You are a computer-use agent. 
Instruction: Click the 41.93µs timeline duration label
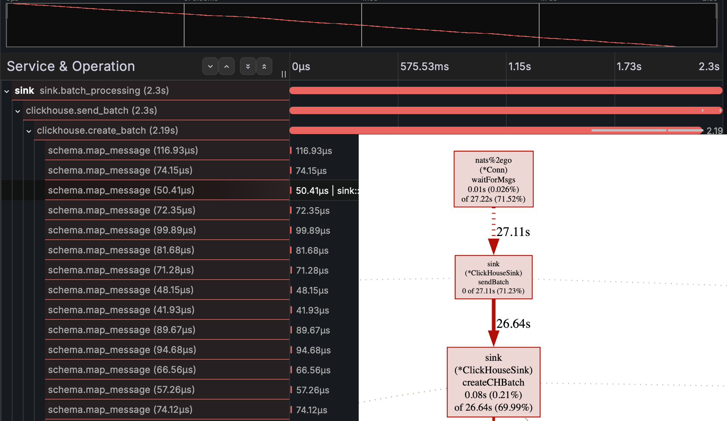pyautogui.click(x=313, y=310)
